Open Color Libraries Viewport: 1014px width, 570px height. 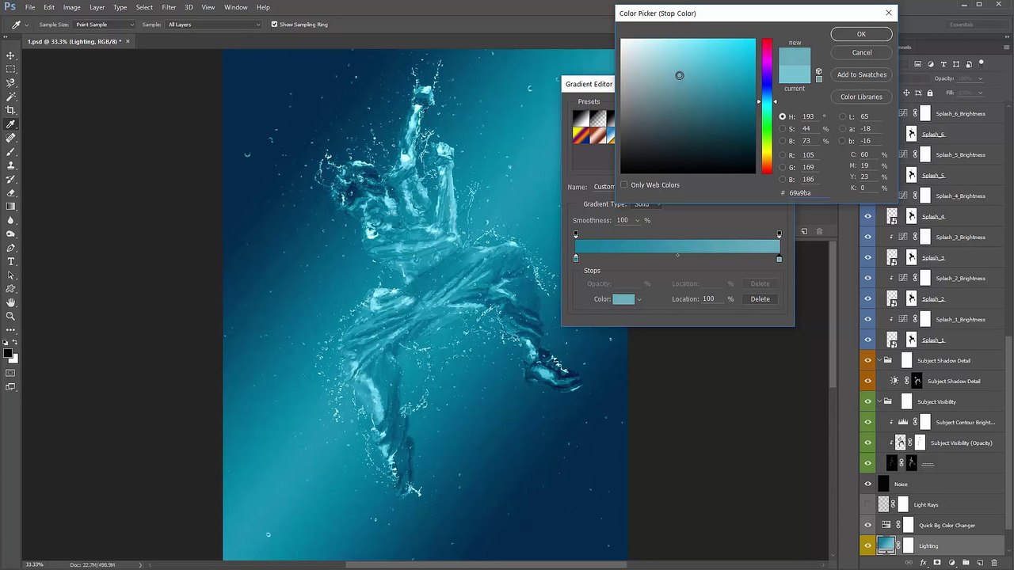tap(861, 97)
